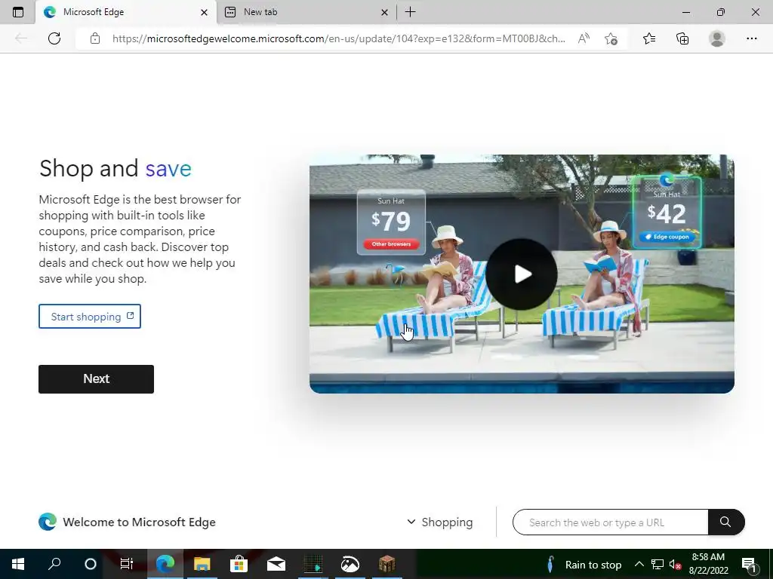The image size is (773, 579).
Task: Click the Next button
Action: point(96,379)
